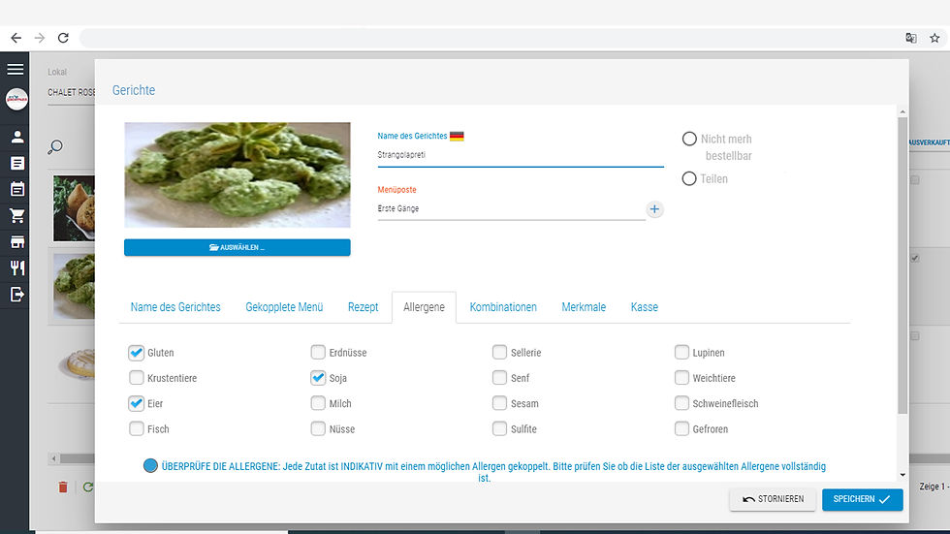The width and height of the screenshot is (950, 534).
Task: Click dialog scrollbar down arrow
Action: point(902,475)
